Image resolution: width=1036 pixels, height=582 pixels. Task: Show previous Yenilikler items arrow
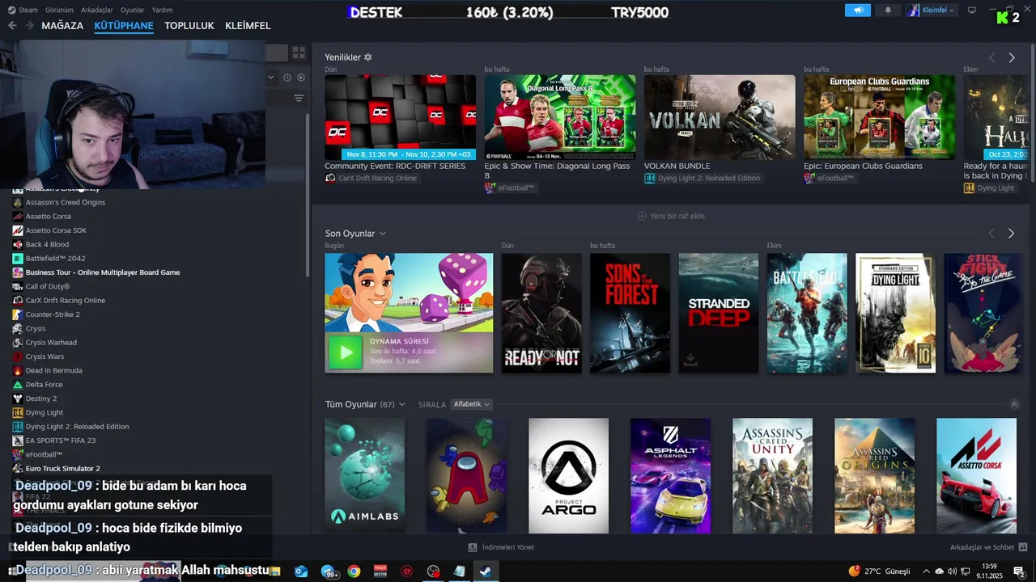pyautogui.click(x=991, y=57)
